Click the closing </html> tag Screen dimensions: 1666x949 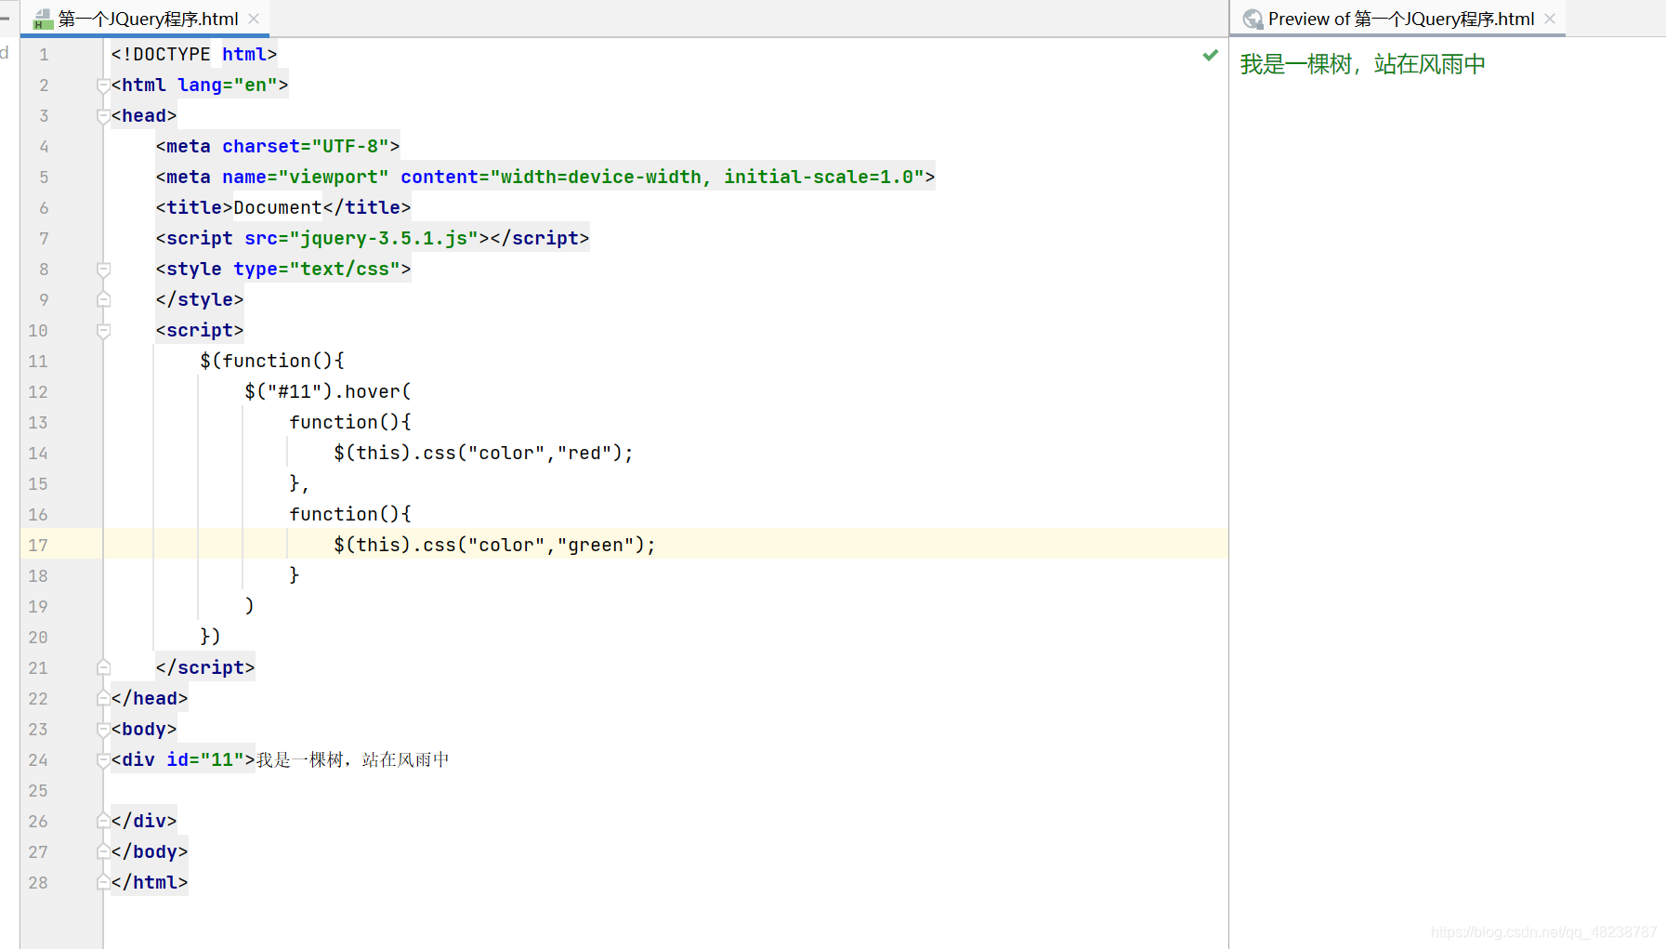point(150,883)
